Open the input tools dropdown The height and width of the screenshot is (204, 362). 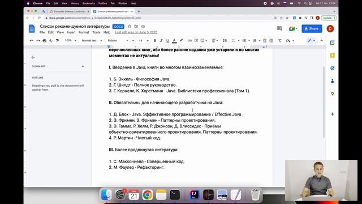click(290, 41)
